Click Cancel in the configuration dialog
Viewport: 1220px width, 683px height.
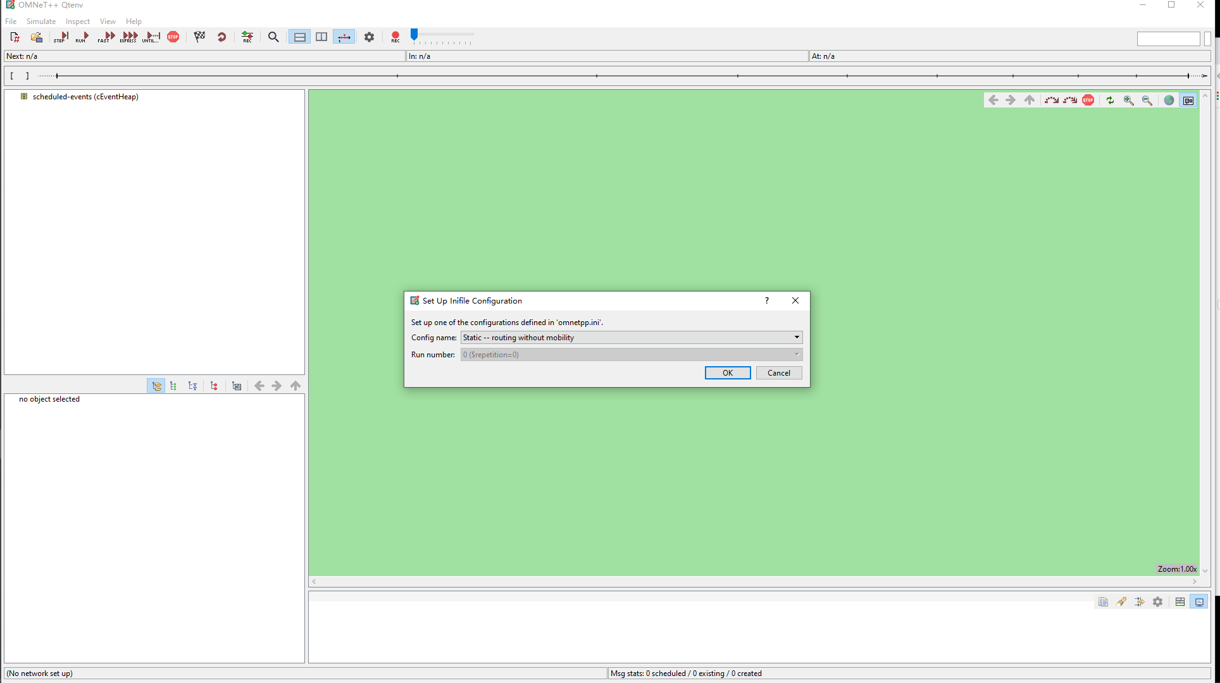778,372
